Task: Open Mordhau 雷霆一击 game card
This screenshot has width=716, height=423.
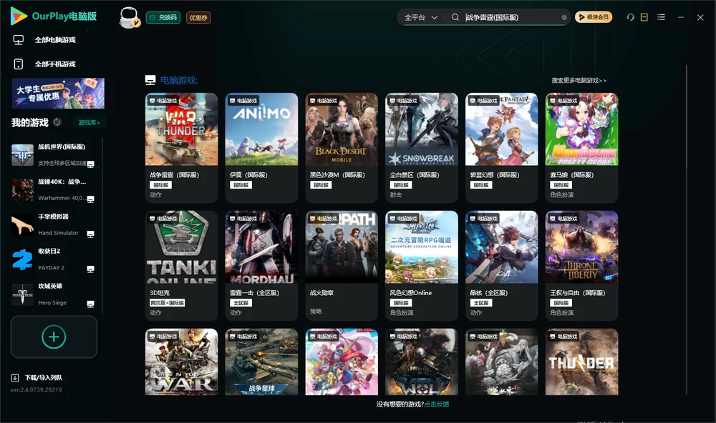Action: click(261, 265)
